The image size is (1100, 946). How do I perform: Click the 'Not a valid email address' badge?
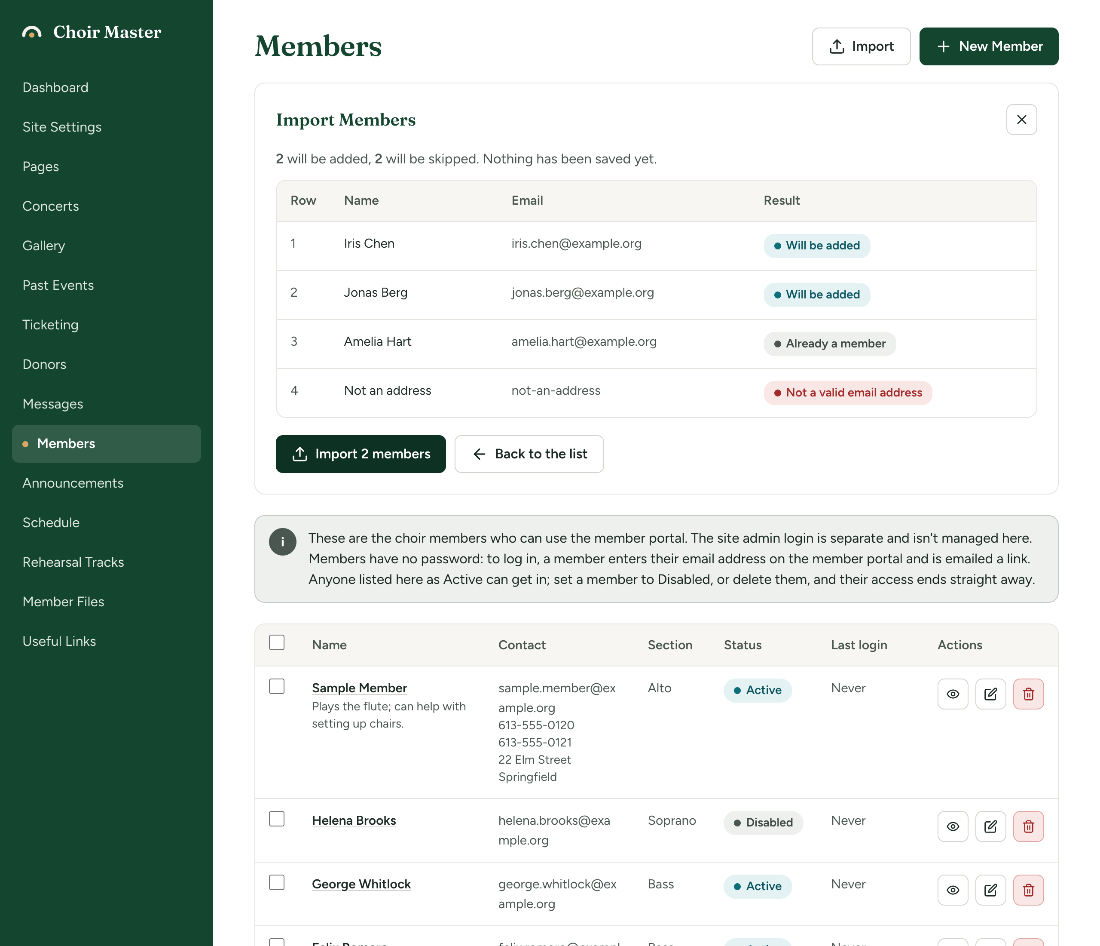tap(848, 393)
